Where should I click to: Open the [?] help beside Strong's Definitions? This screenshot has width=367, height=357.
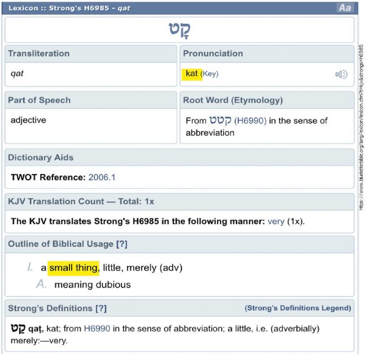(101, 308)
